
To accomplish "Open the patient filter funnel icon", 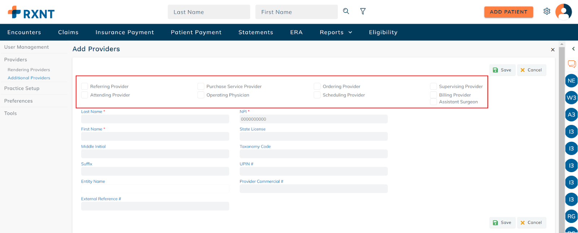I will pyautogui.click(x=363, y=12).
